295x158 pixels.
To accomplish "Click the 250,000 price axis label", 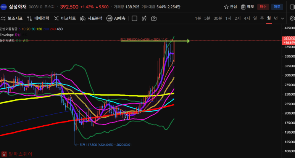I will [290, 94].
